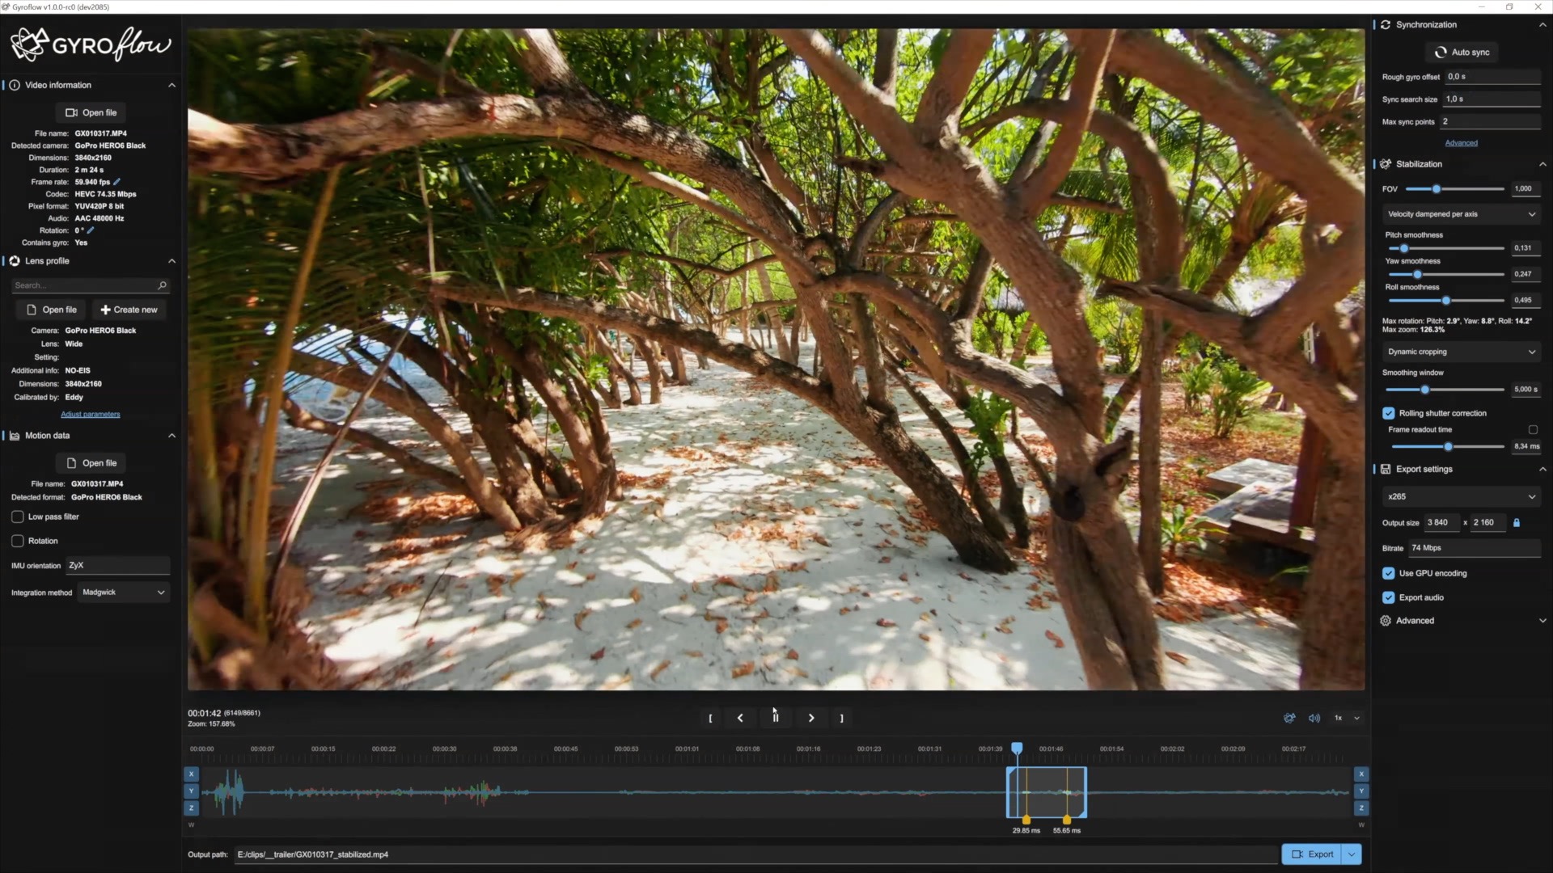Click Open file under Motion data

[91, 463]
